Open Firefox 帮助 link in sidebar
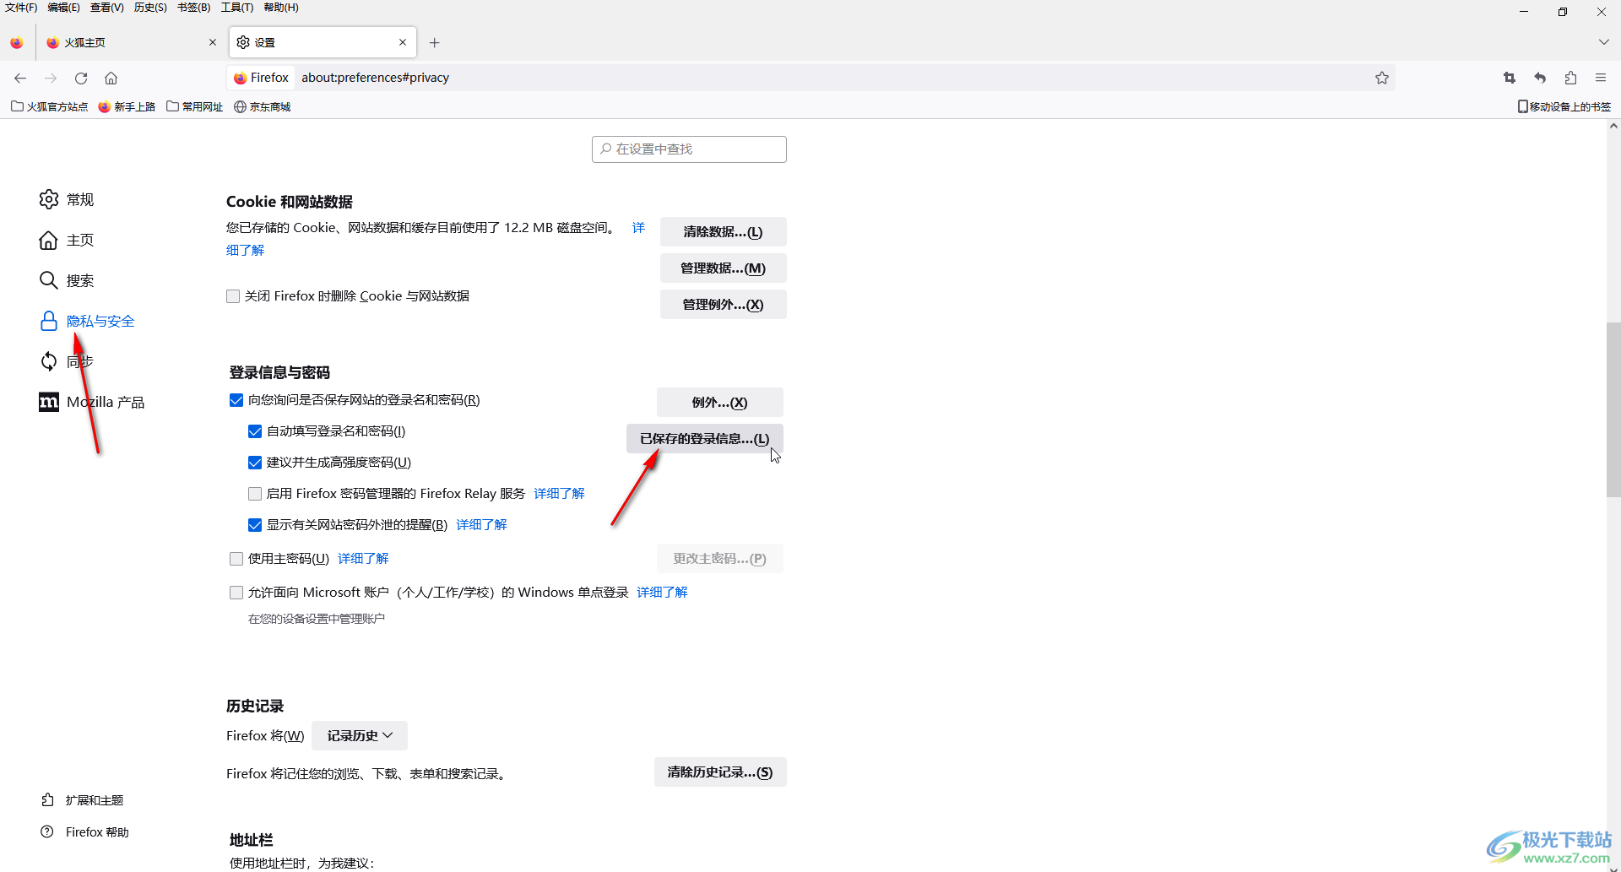 (x=85, y=832)
